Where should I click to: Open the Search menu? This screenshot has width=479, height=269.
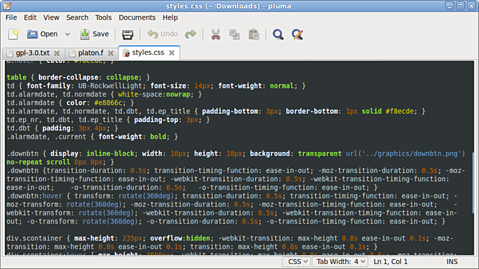point(77,17)
